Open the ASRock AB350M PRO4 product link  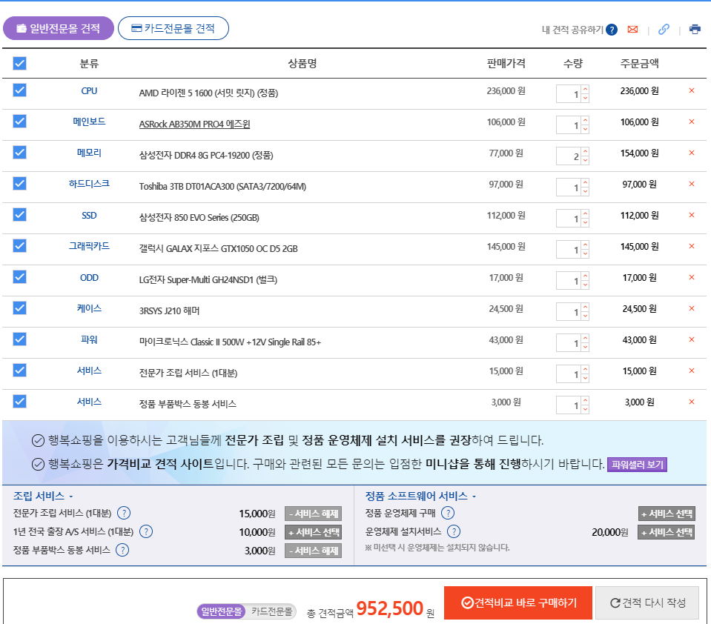click(194, 124)
